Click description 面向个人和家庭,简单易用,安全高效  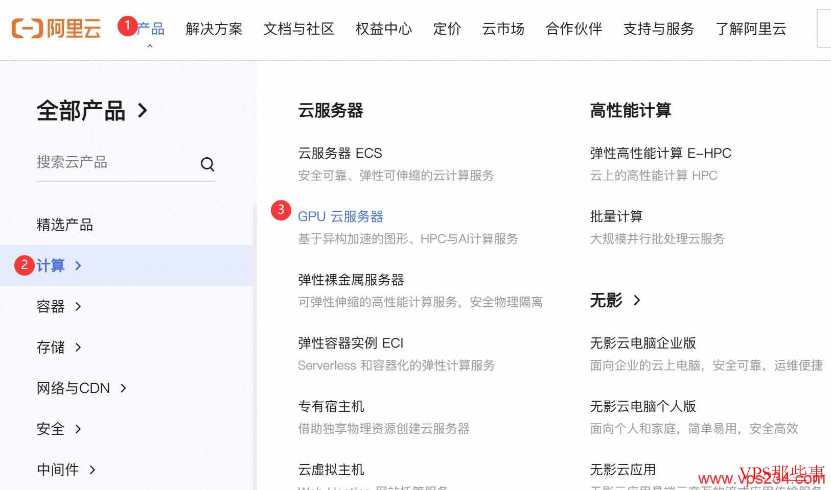[x=694, y=429]
